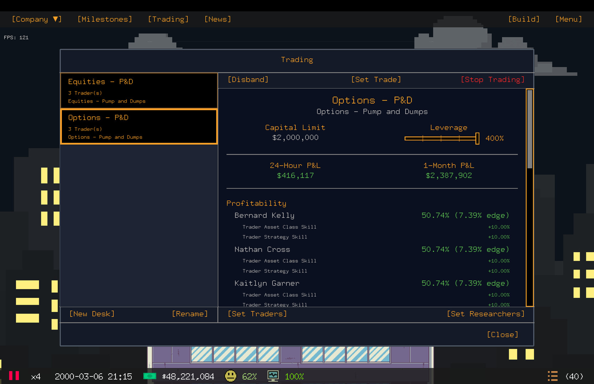The height and width of the screenshot is (384, 594).
Task: Open the Milestones menu
Action: [x=105, y=19]
